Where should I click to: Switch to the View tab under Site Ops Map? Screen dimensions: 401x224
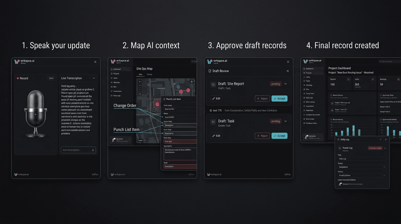click(x=140, y=74)
